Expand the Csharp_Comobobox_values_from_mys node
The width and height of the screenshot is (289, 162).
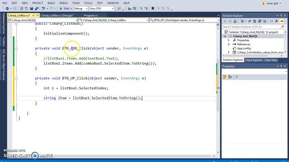coord(229,52)
